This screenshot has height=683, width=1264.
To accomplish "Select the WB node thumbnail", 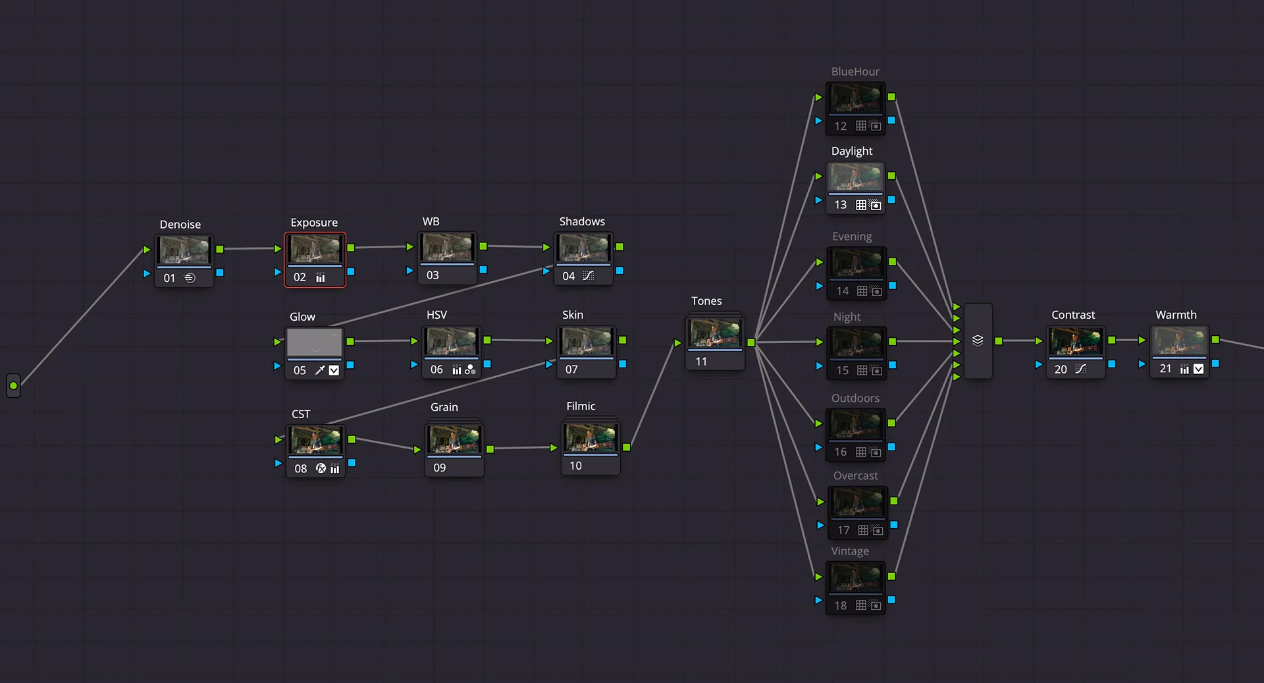I will (447, 248).
